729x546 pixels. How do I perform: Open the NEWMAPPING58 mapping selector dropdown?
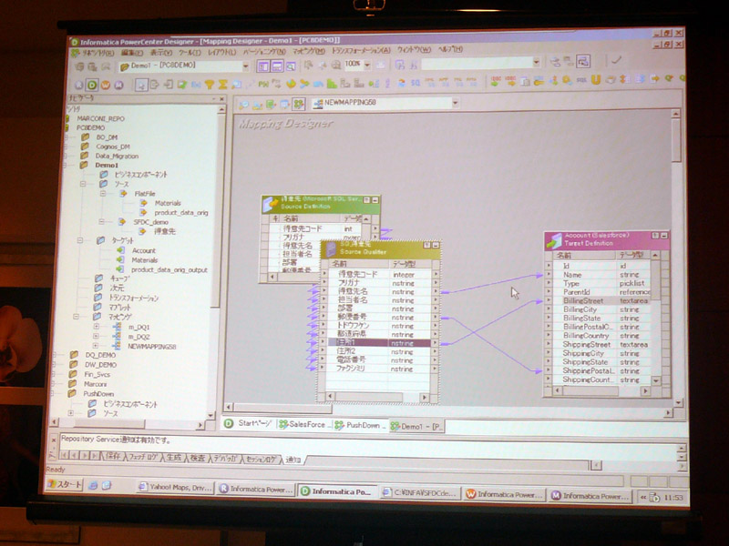(x=455, y=103)
